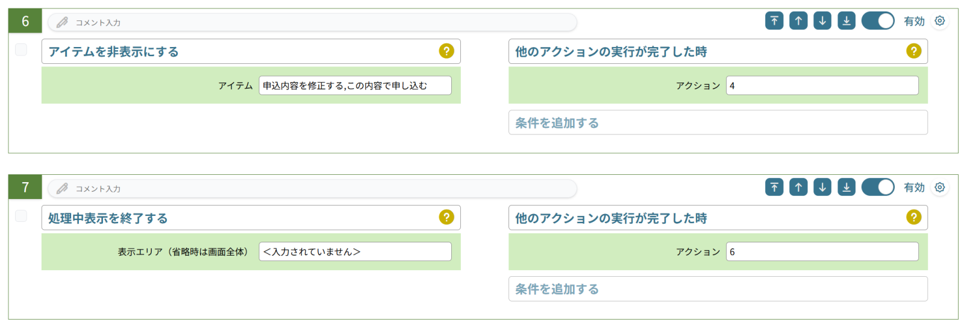
Task: Move action 6 to the bottom
Action: 847,21
